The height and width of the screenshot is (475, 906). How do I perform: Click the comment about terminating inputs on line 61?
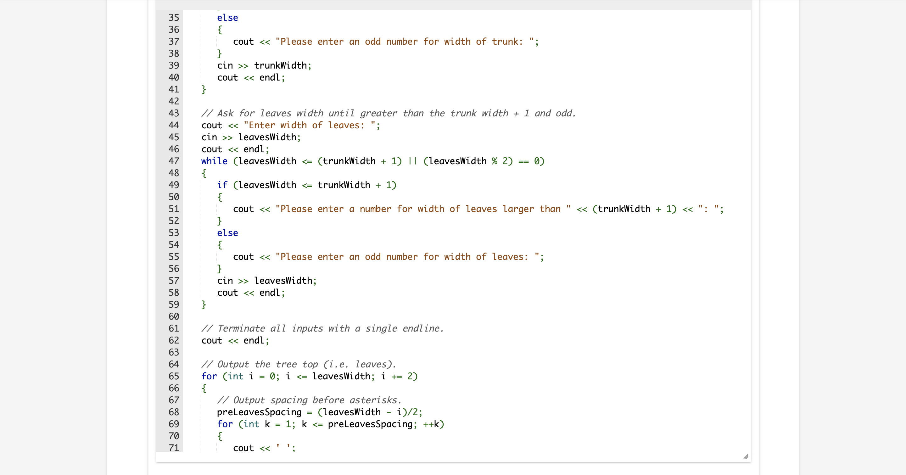[x=322, y=328]
